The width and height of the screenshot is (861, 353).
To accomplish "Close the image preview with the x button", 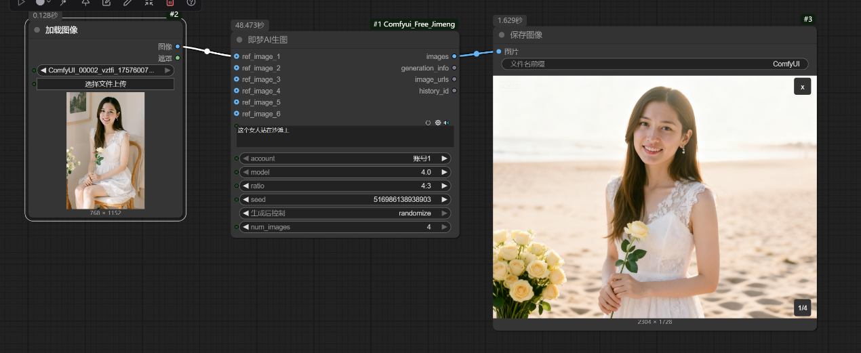I will pyautogui.click(x=802, y=87).
